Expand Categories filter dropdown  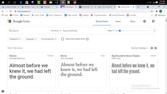click(x=15, y=39)
